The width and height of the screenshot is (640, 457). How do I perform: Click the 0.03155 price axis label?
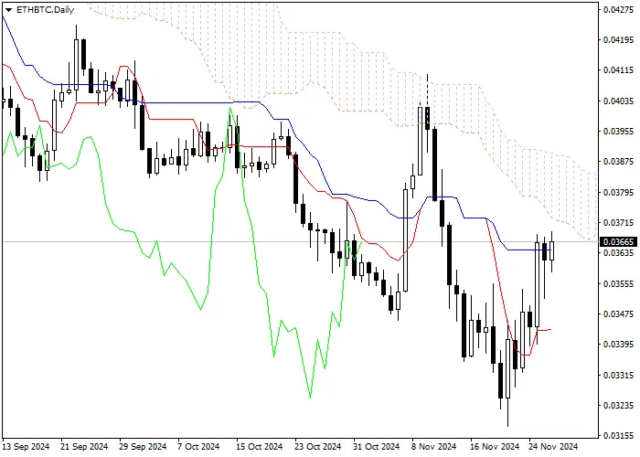(619, 436)
